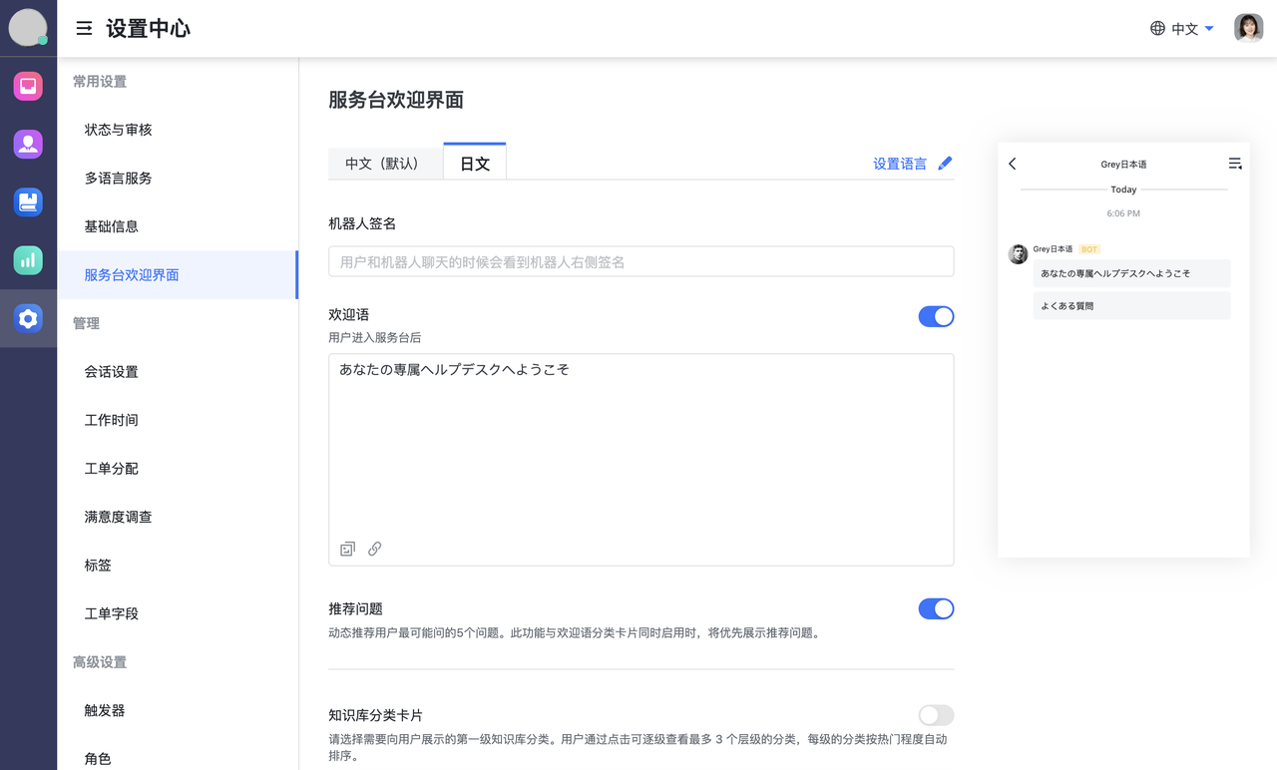Screen dimensions: 1277x770
Task: Click the back arrow in the chat preview
Action: tap(1013, 164)
